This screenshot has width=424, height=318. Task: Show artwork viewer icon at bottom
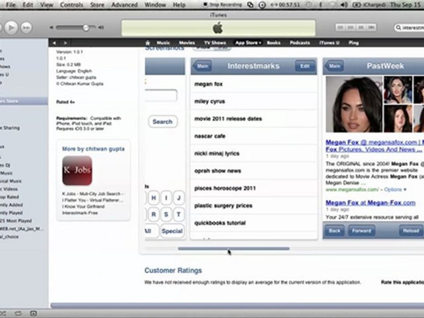[x=33, y=314]
